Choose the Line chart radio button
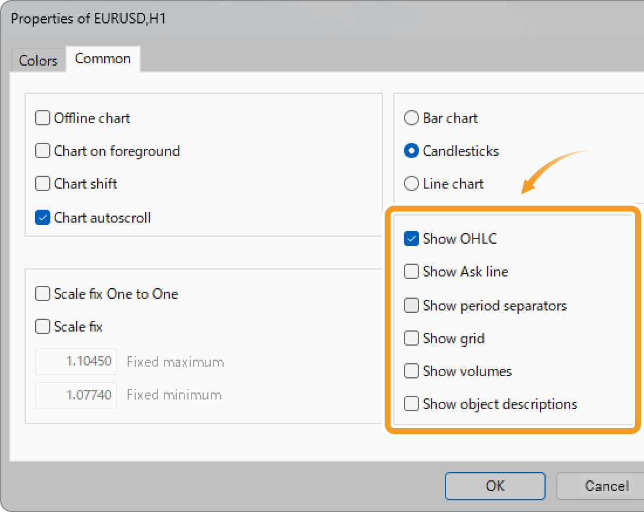Screen dimensions: 644x512 pyautogui.click(x=411, y=183)
